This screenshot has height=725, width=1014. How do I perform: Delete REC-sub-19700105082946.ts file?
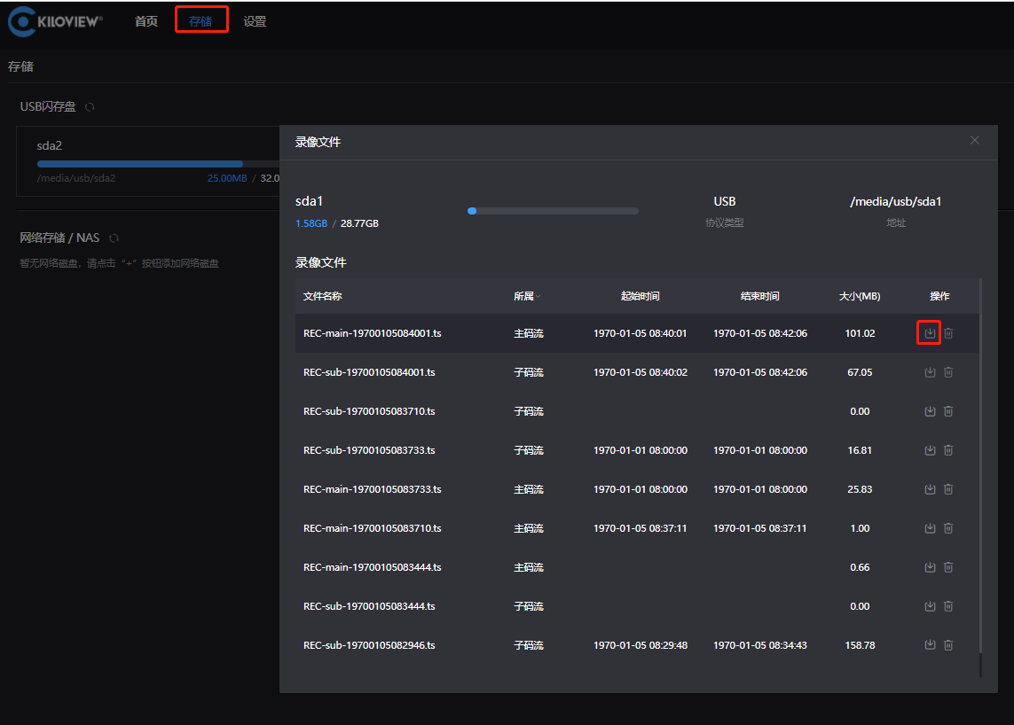(x=948, y=645)
